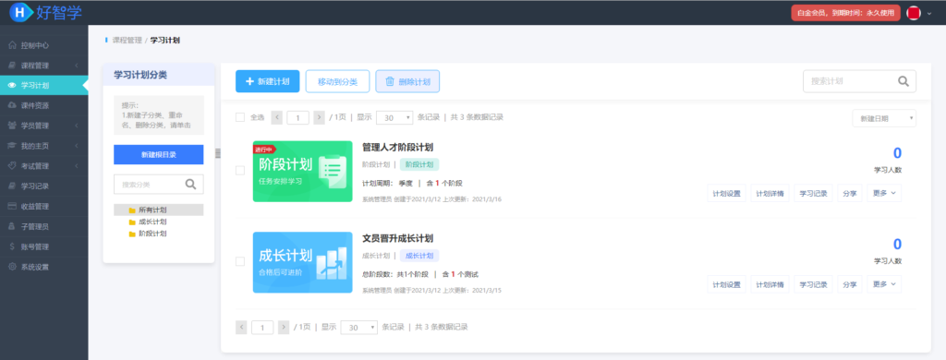Viewport: 946px width, 360px height.
Task: Open the top 30 records-per-page dropdown
Action: (394, 117)
